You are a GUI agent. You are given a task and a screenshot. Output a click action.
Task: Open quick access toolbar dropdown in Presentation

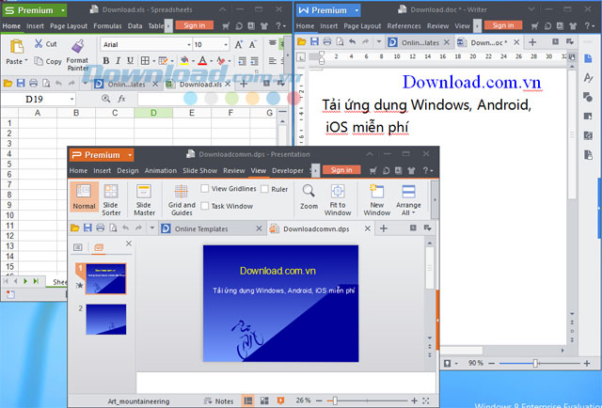click(152, 228)
